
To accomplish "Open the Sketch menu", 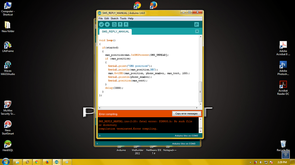I will (114, 18).
